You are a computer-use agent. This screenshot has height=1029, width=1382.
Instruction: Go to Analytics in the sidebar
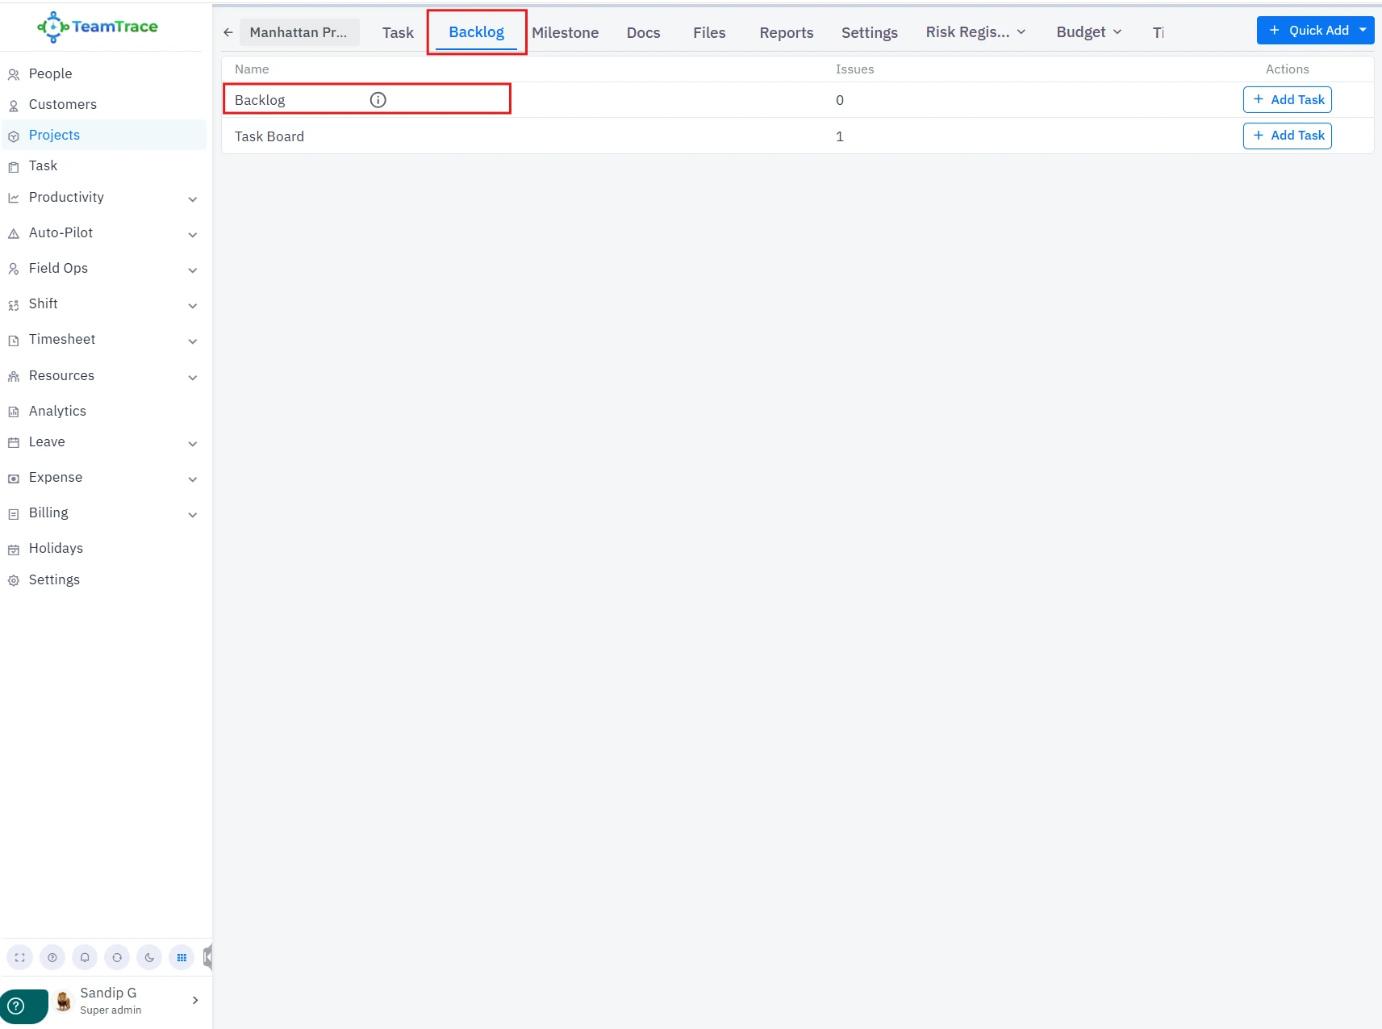[57, 411]
